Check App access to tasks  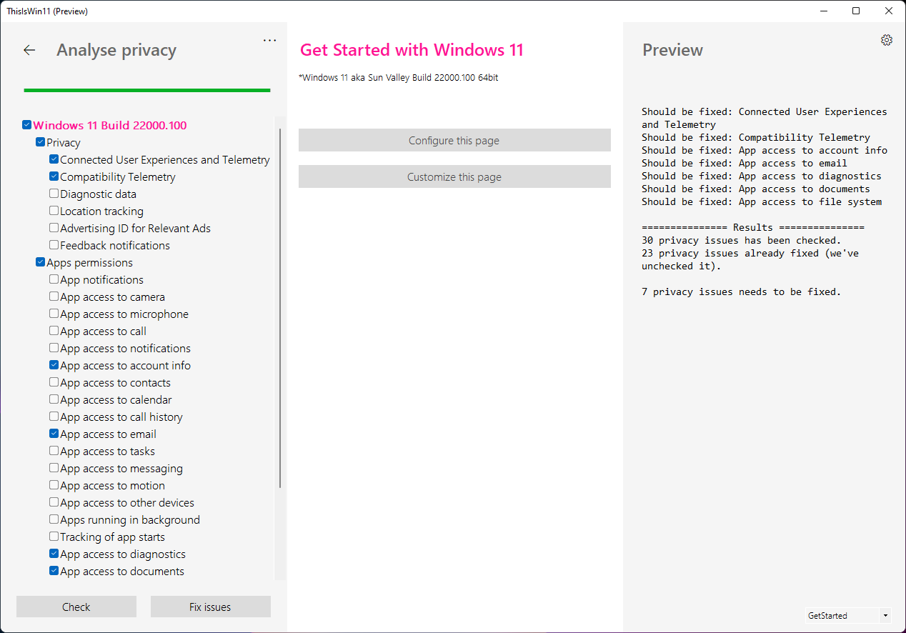[54, 451]
